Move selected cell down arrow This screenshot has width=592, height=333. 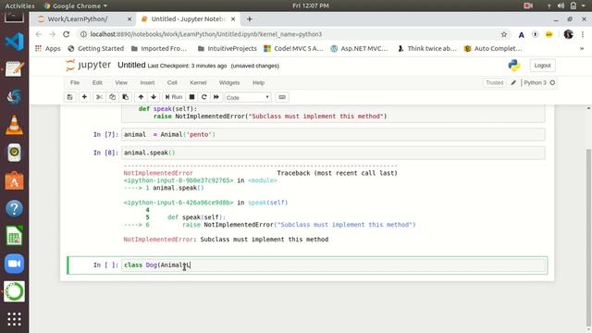click(154, 97)
